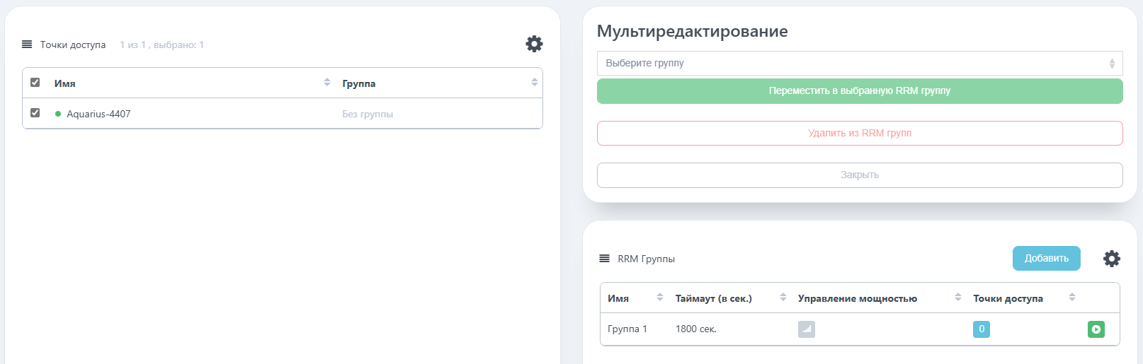Click the list icon beside Точки доступа

[x=27, y=45]
